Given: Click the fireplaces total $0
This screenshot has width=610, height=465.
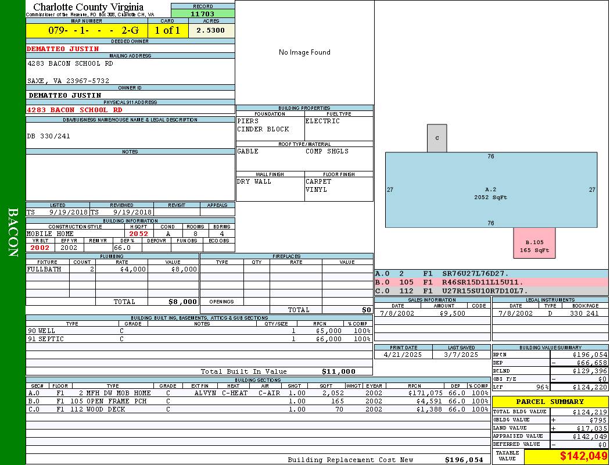Looking at the screenshot, I should 367,310.
